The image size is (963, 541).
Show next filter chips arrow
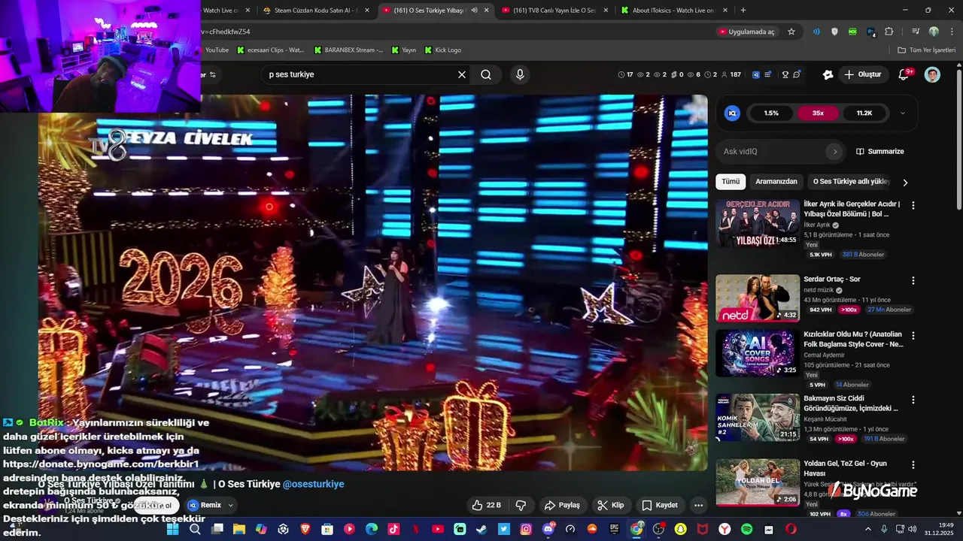905,182
